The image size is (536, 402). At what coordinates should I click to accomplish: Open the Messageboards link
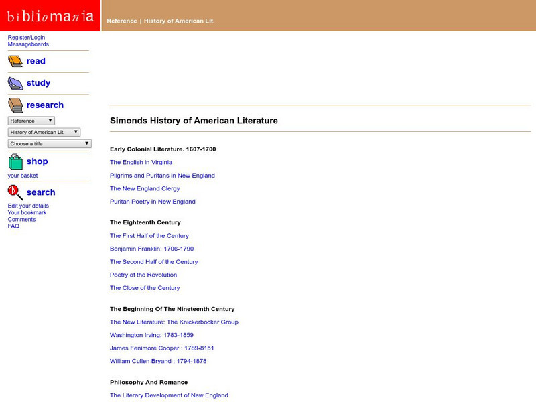click(x=28, y=44)
